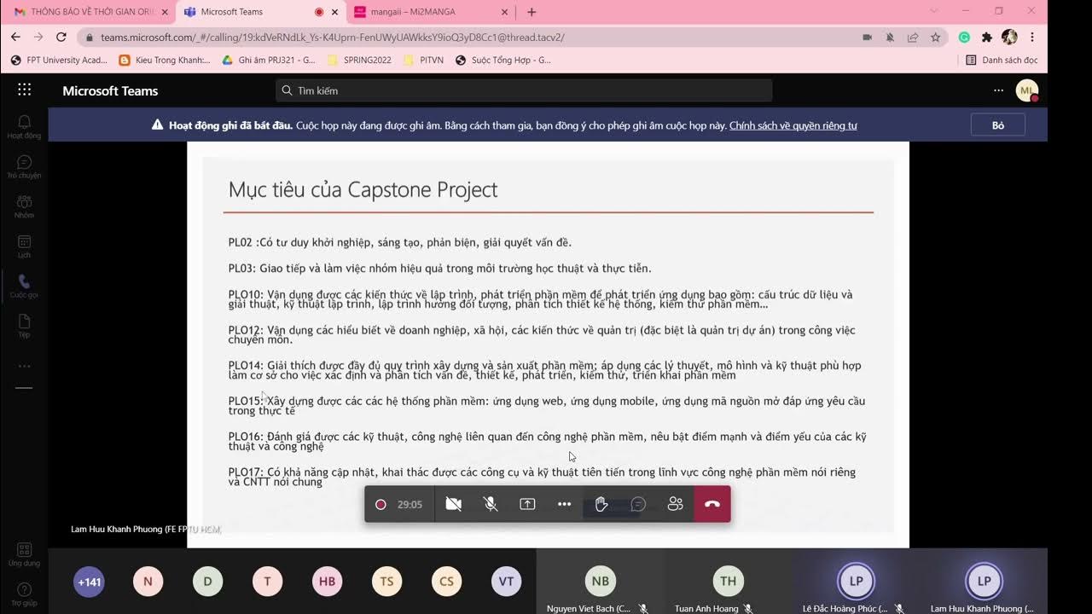Open Trò chuyện chat in sidebar
This screenshot has width=1092, height=614.
tap(24, 166)
